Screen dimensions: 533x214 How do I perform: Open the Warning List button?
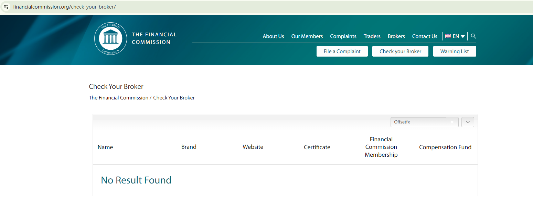pyautogui.click(x=455, y=51)
